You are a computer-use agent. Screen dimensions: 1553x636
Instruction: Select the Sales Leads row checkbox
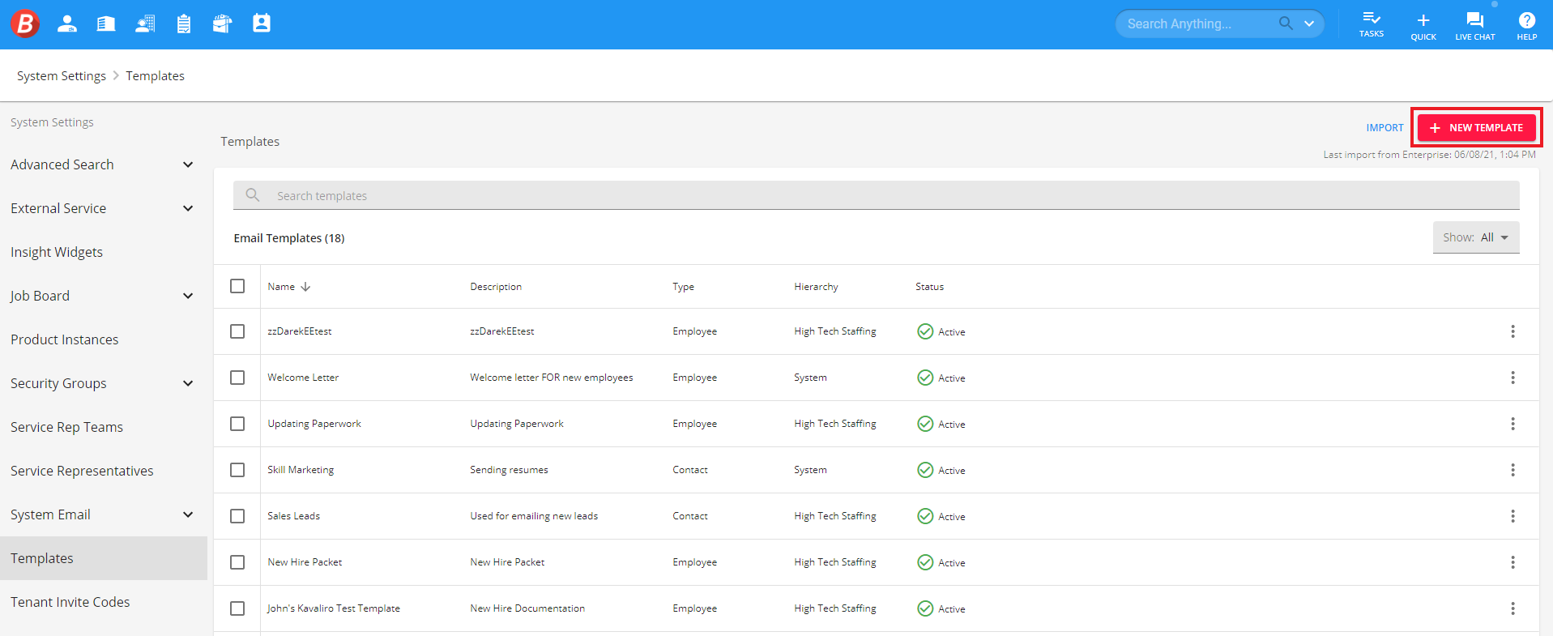click(x=237, y=516)
